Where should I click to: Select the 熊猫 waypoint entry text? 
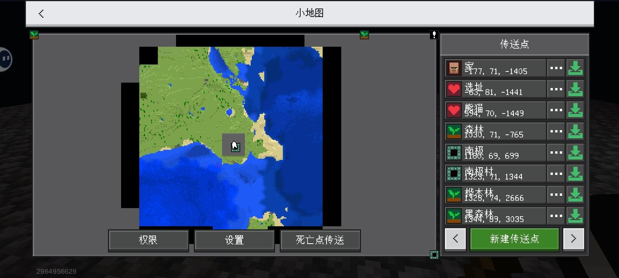pyautogui.click(x=494, y=110)
